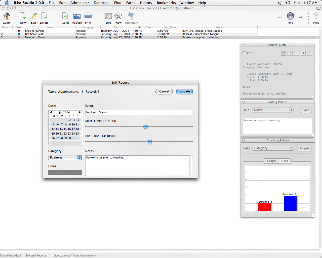Open the Category dropdown set to Business

(65, 157)
